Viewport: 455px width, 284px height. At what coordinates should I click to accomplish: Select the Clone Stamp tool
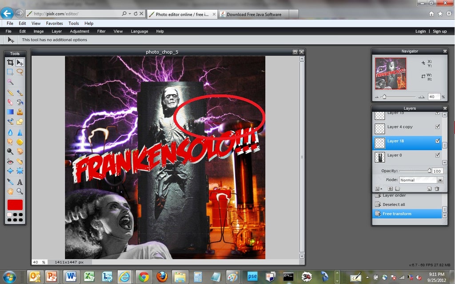[x=20, y=112]
